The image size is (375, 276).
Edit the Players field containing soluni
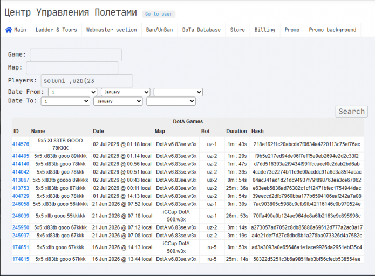87,81
